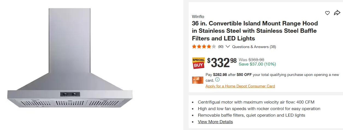This screenshot has width=343, height=130.
Task: Click the Special Buy badge
Action: (x=199, y=63)
